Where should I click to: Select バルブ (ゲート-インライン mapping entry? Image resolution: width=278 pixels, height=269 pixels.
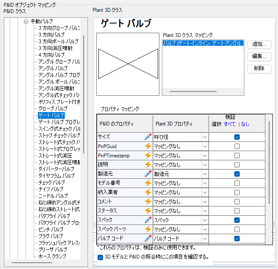(x=203, y=43)
